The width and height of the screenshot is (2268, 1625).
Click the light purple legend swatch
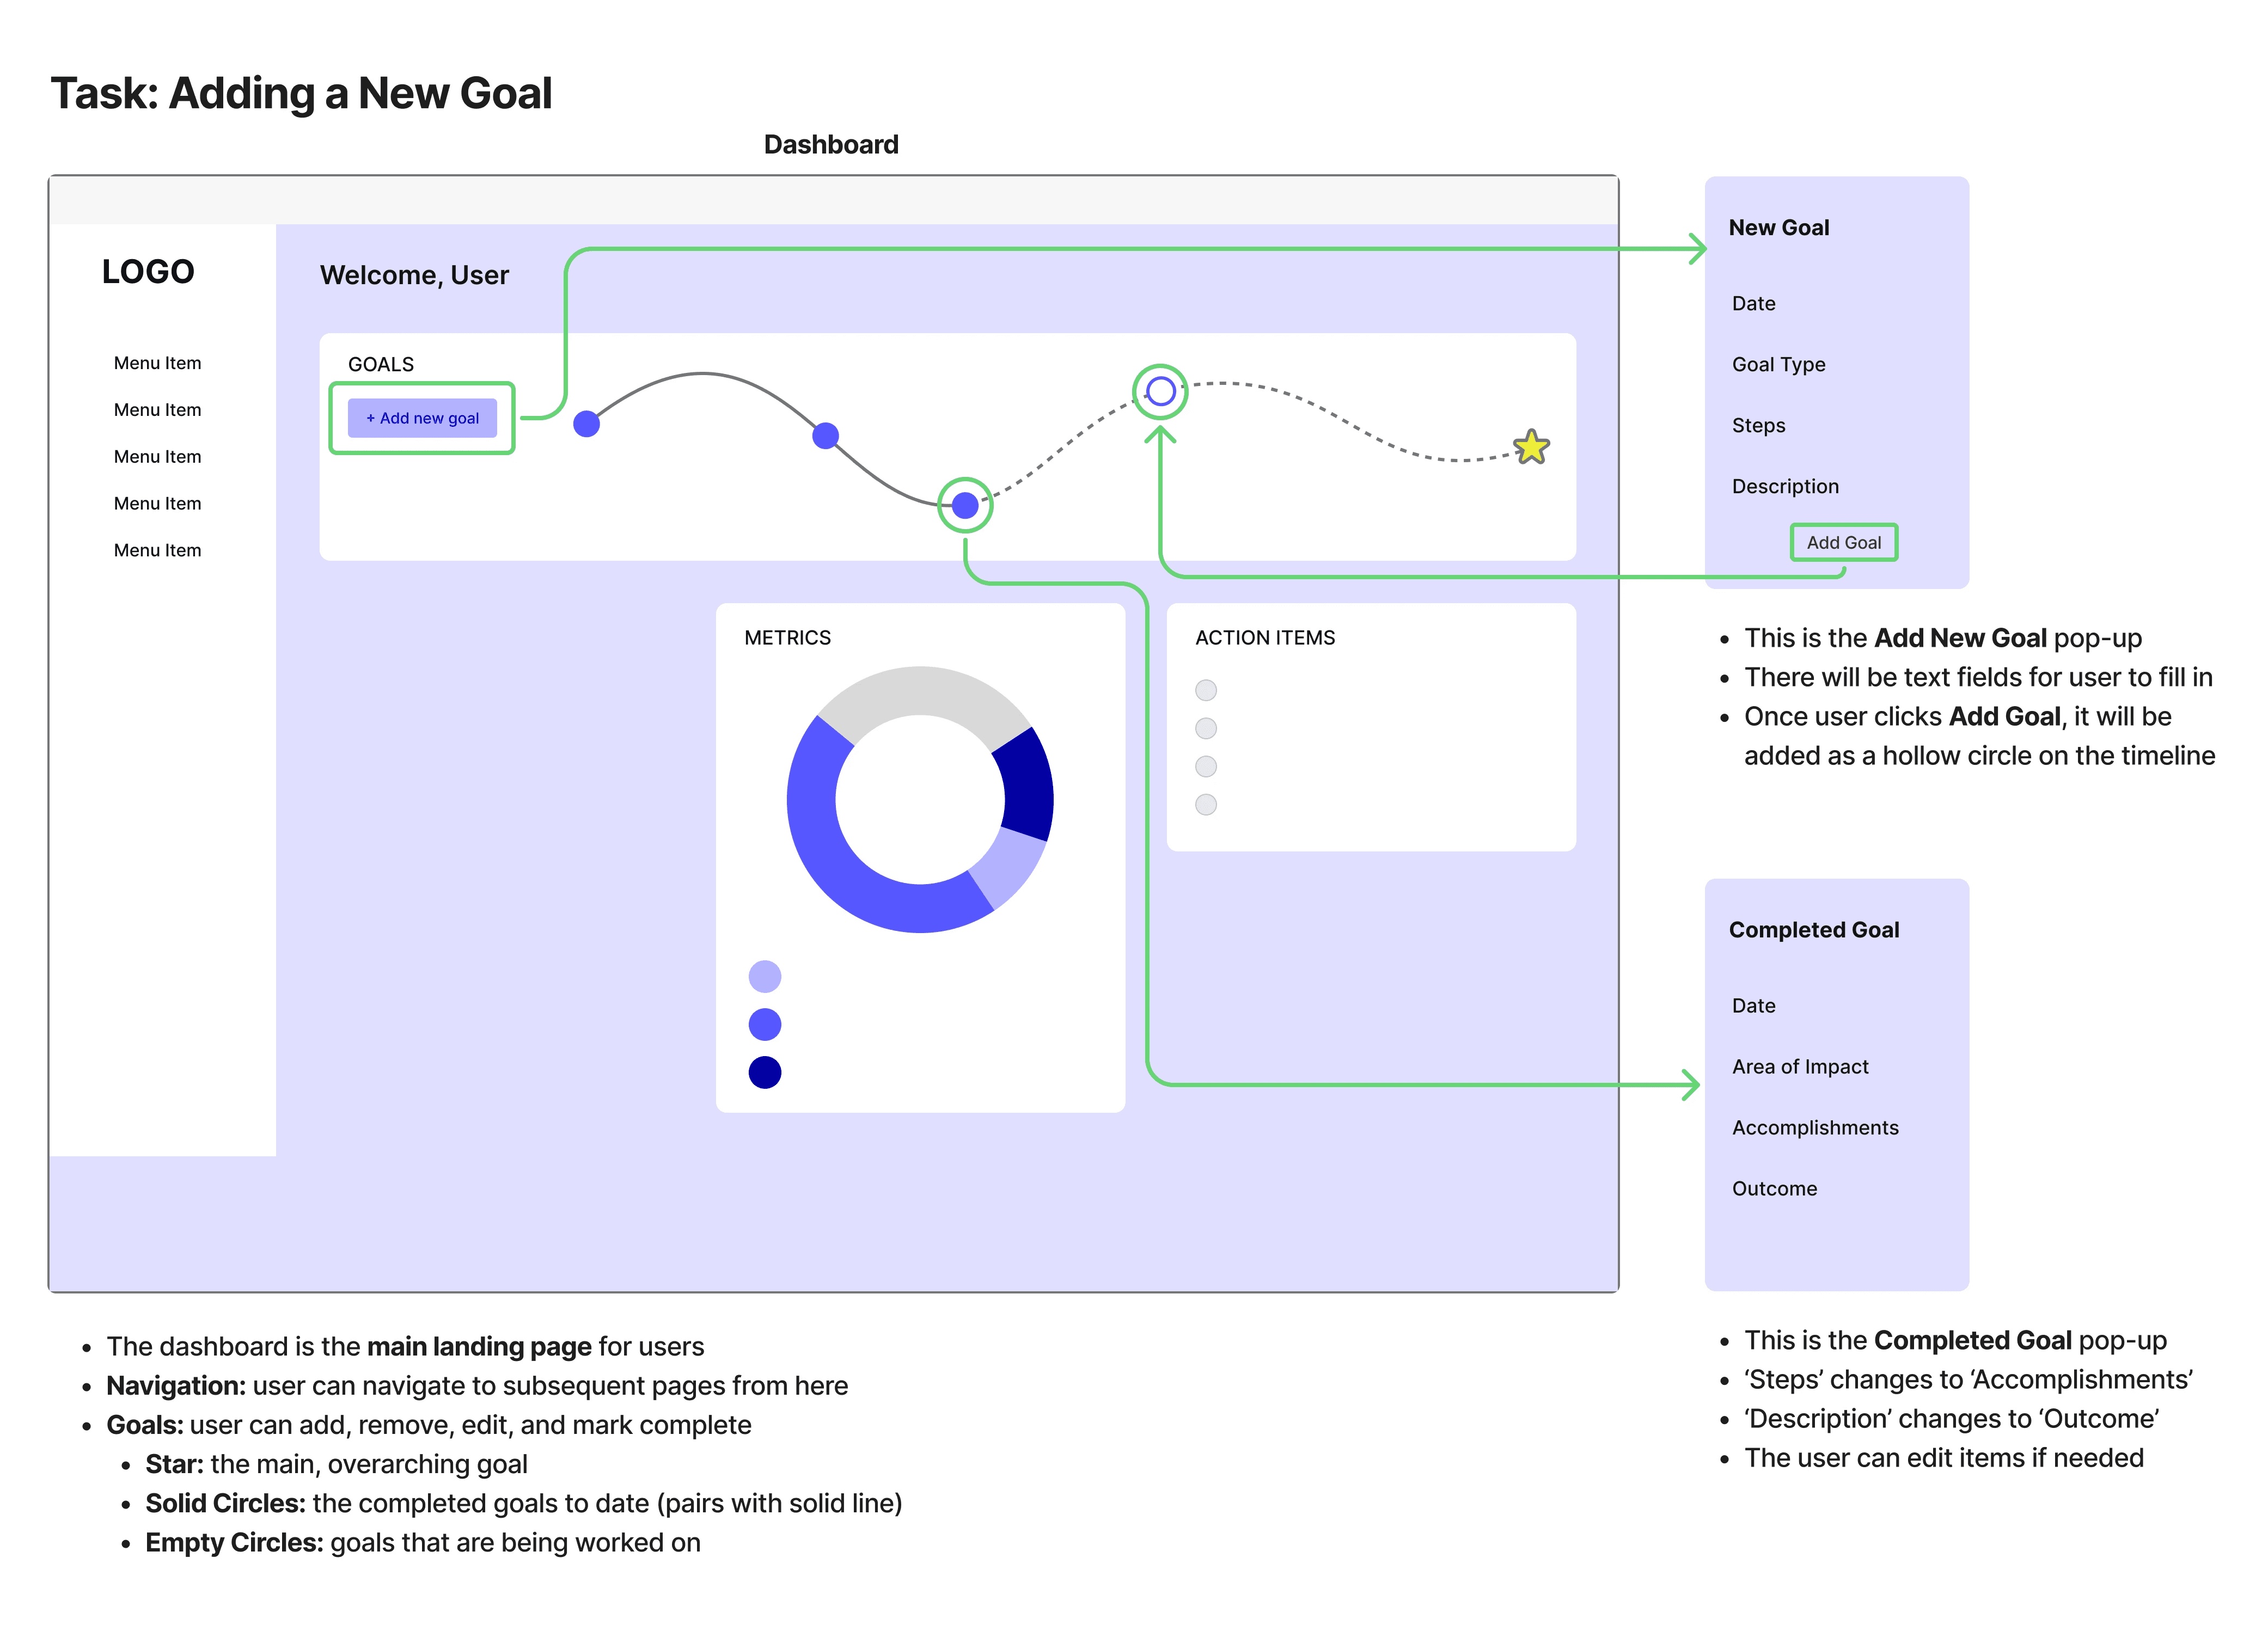pos(764,976)
